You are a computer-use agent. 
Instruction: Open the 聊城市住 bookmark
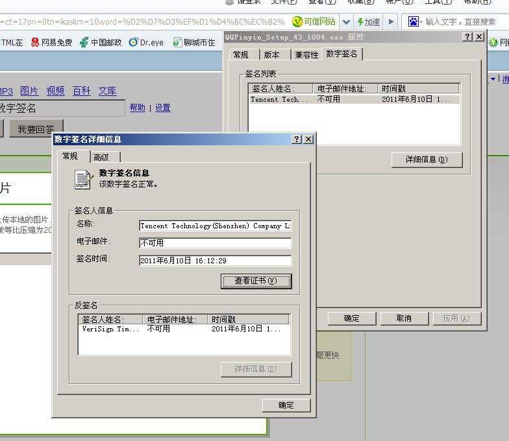pos(193,42)
